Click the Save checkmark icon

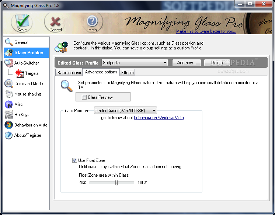tap(22, 21)
